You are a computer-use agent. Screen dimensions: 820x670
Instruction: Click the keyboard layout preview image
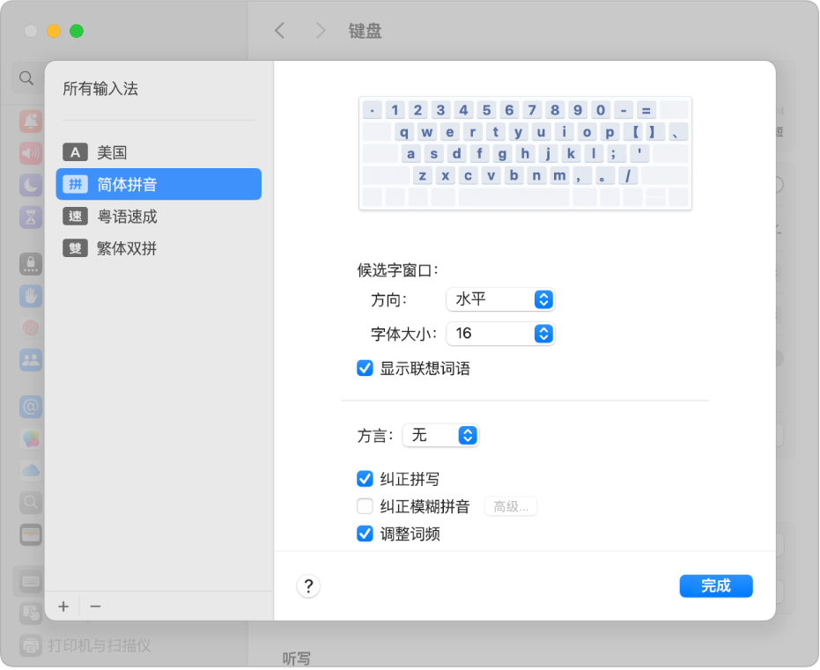pos(525,153)
